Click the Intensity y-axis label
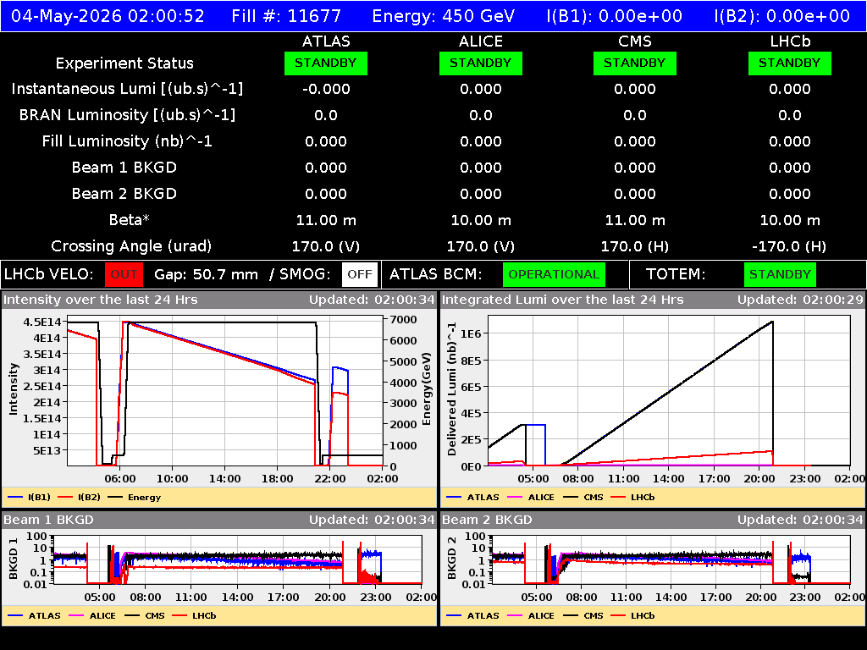 [x=14, y=388]
